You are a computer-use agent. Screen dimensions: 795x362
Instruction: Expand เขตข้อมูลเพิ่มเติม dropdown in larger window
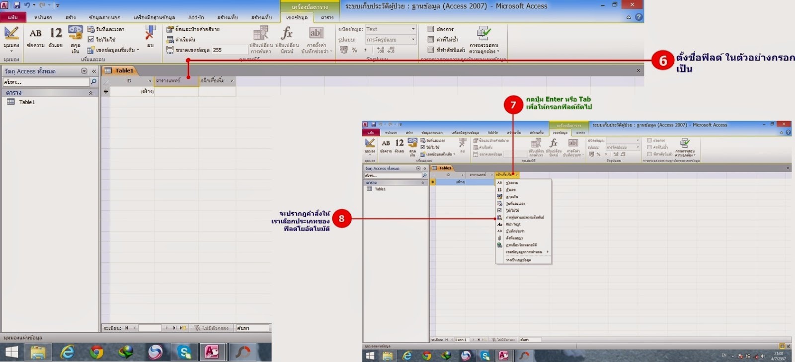[114, 50]
